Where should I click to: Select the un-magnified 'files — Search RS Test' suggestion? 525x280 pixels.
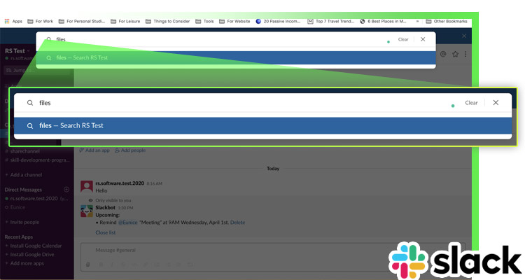(236, 57)
